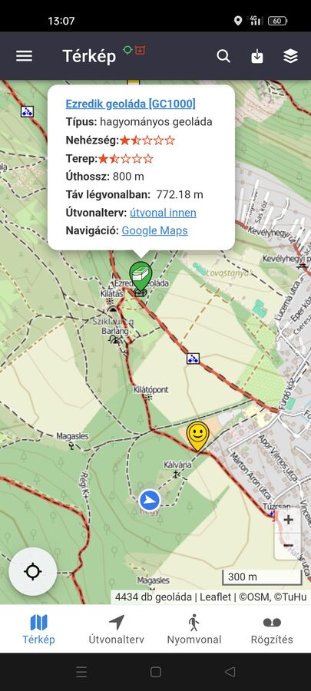Open the hamburger menu
Screen dimensions: 311x691
point(25,56)
